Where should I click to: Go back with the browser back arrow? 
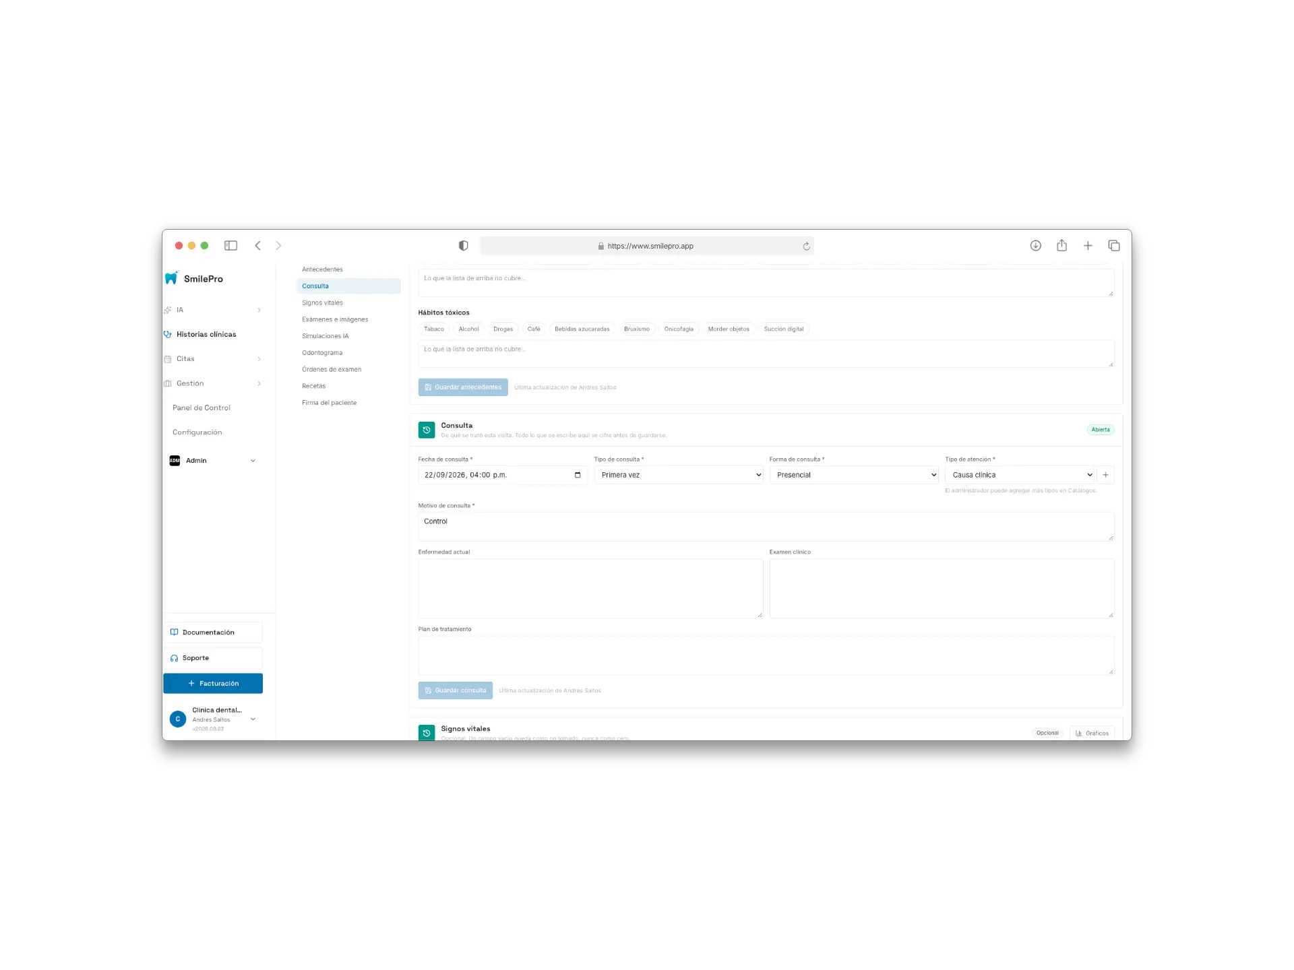tap(257, 246)
